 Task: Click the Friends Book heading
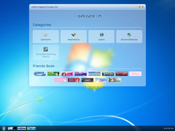[43, 66]
